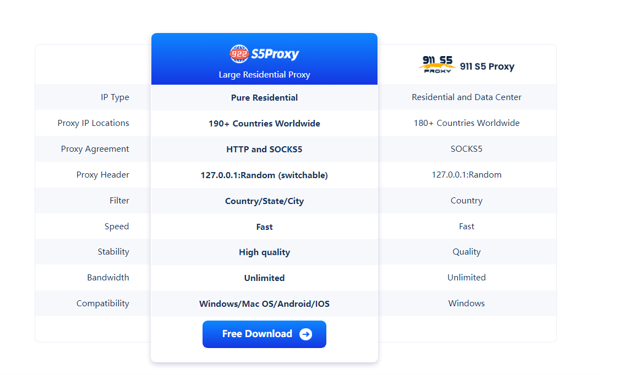Click the 'Residential and Data Center' cell
Image resolution: width=634 pixels, height=375 pixels.
467,97
